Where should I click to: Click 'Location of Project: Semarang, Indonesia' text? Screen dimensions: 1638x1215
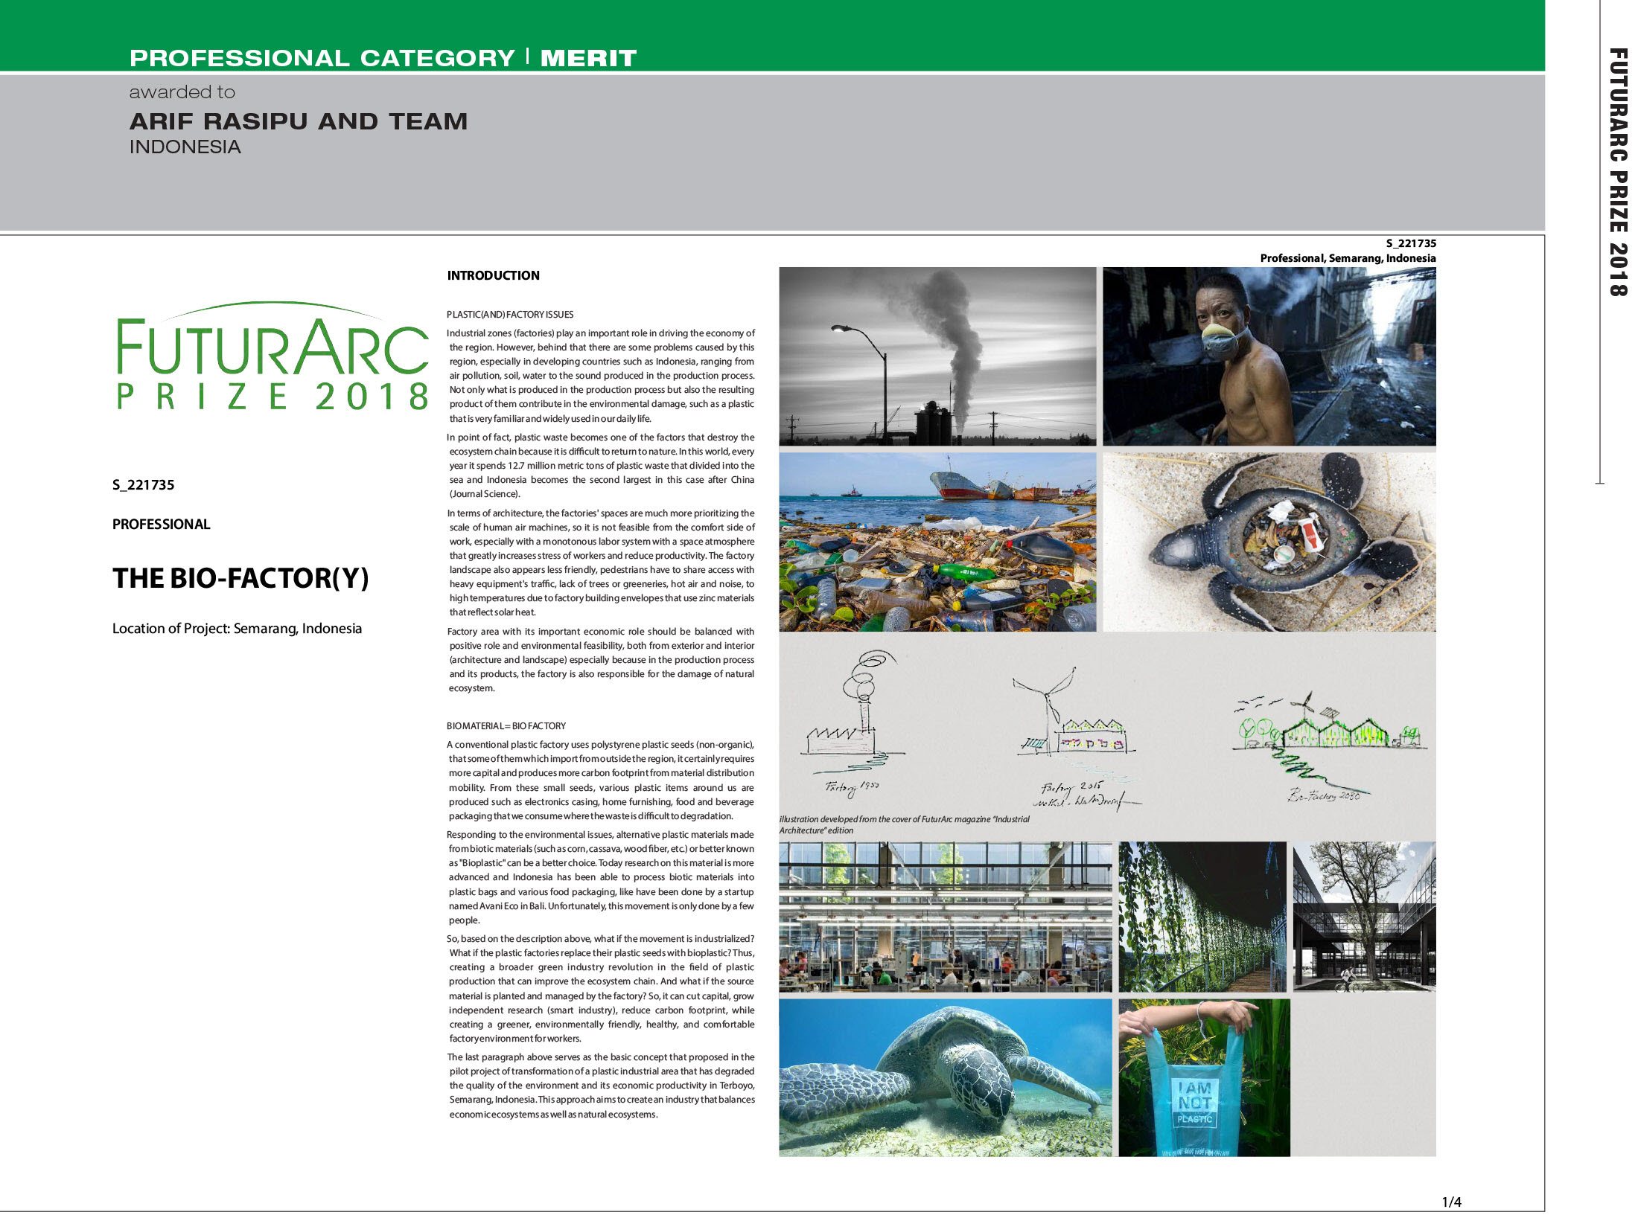[x=237, y=629]
